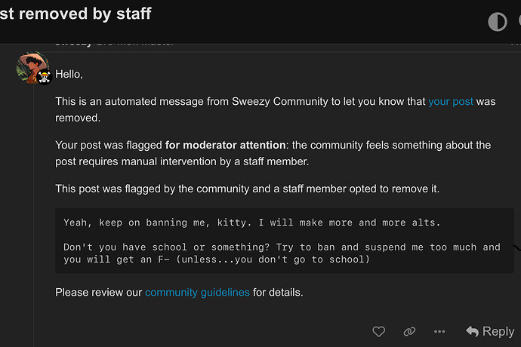Open the pirate skull flag badge

coord(44,77)
